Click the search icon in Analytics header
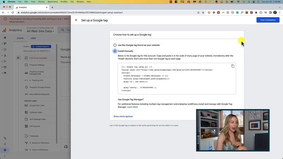 62,30
